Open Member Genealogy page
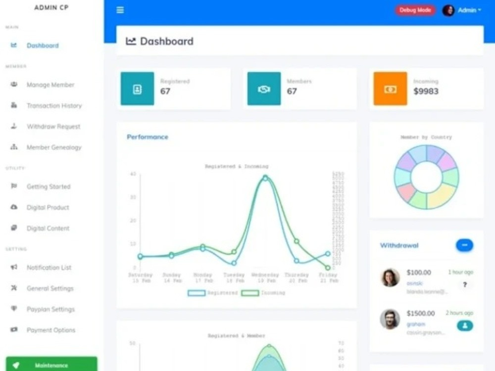The height and width of the screenshot is (371, 495). 54,147
